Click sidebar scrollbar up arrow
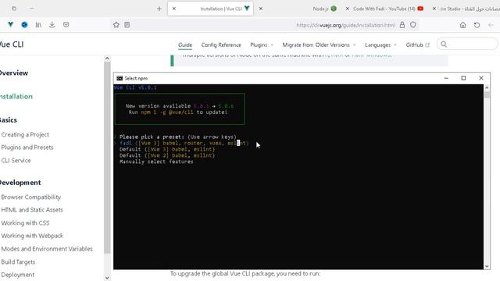Screen dimensions: 500x281 pyautogui.click(x=107, y=59)
